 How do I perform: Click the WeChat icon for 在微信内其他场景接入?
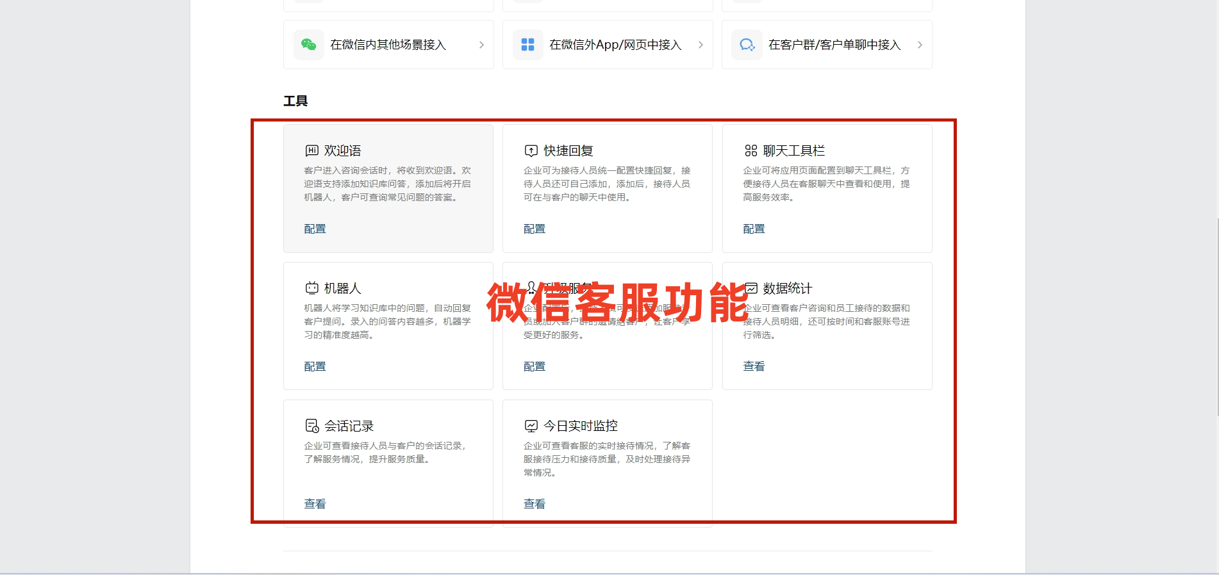point(309,45)
